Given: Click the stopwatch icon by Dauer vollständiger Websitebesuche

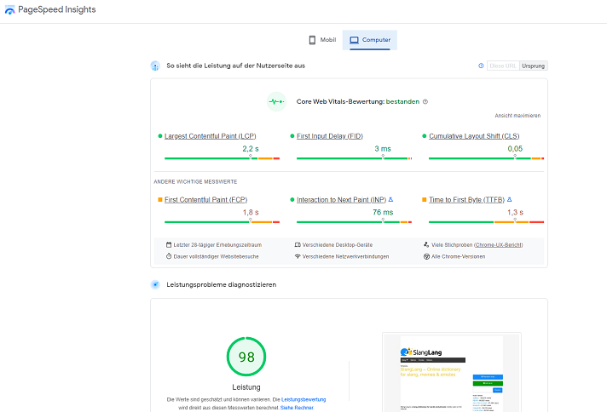Looking at the screenshot, I should (169, 256).
